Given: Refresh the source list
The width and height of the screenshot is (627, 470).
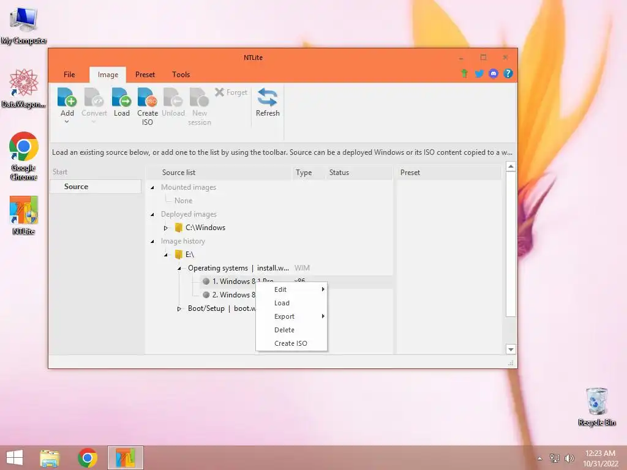Looking at the screenshot, I should [268, 102].
